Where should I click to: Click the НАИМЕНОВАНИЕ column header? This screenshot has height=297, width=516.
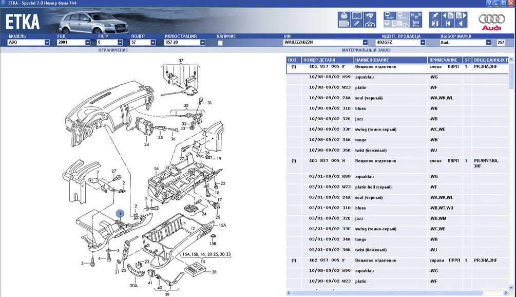point(390,60)
